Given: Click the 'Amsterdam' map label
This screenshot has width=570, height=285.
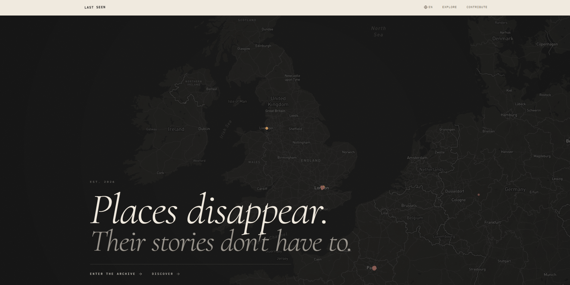Looking at the screenshot, I should click(x=417, y=158).
